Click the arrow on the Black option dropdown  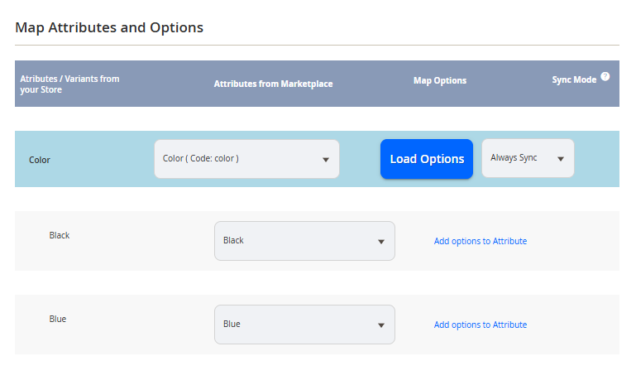coord(381,242)
